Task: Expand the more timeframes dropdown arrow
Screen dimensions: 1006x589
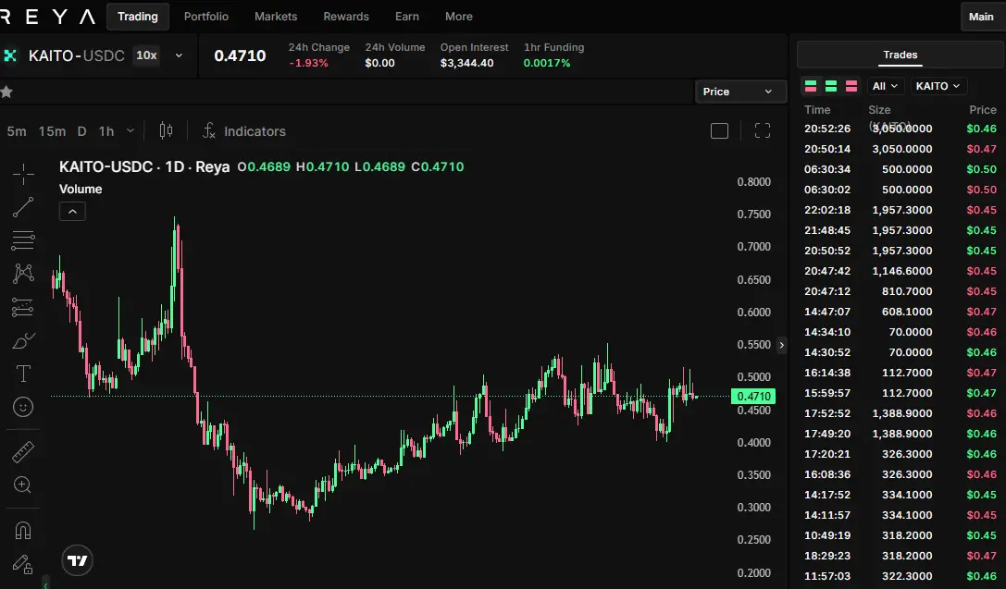Action: tap(130, 130)
